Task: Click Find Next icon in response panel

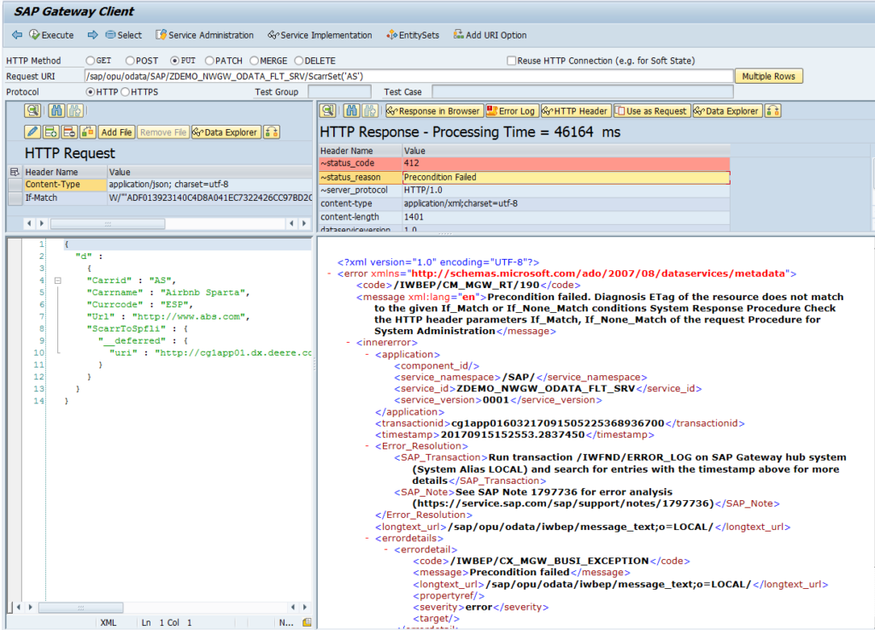Action: click(x=370, y=110)
